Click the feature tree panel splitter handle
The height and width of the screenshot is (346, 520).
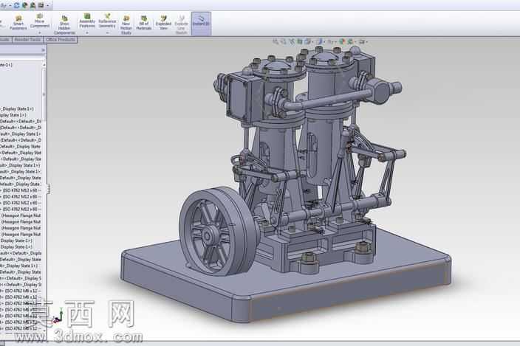pyautogui.click(x=49, y=189)
